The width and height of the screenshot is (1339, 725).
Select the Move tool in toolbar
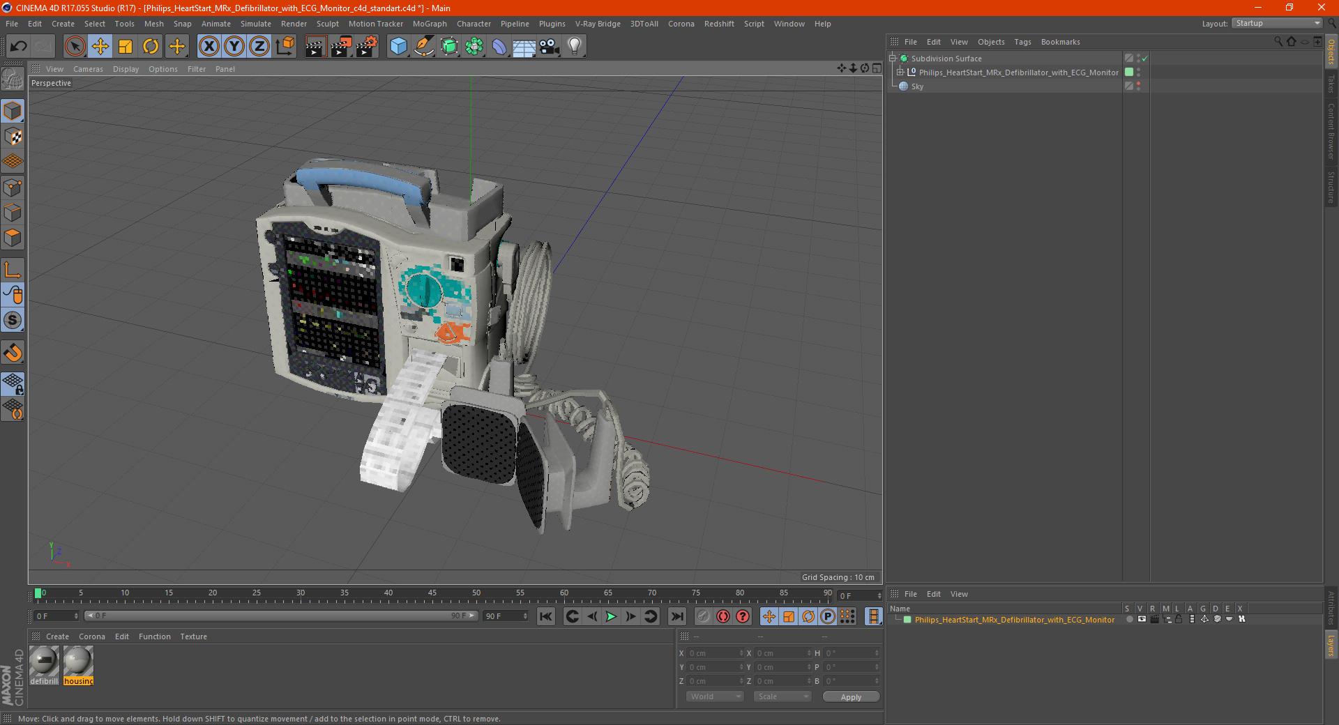(100, 47)
